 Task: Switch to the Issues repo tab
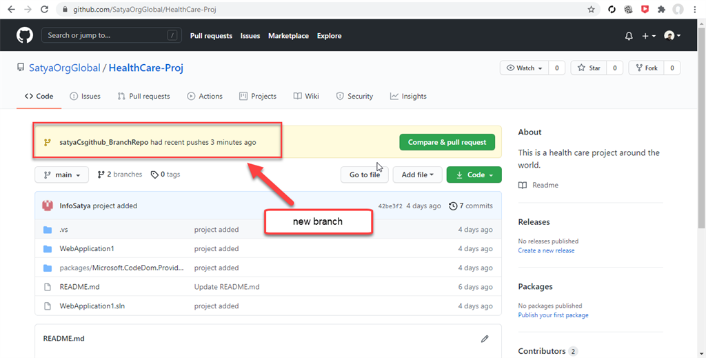point(85,96)
